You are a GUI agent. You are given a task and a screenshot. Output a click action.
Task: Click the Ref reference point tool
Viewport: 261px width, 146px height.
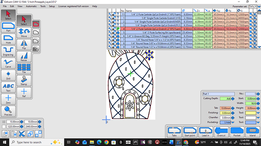24,92
